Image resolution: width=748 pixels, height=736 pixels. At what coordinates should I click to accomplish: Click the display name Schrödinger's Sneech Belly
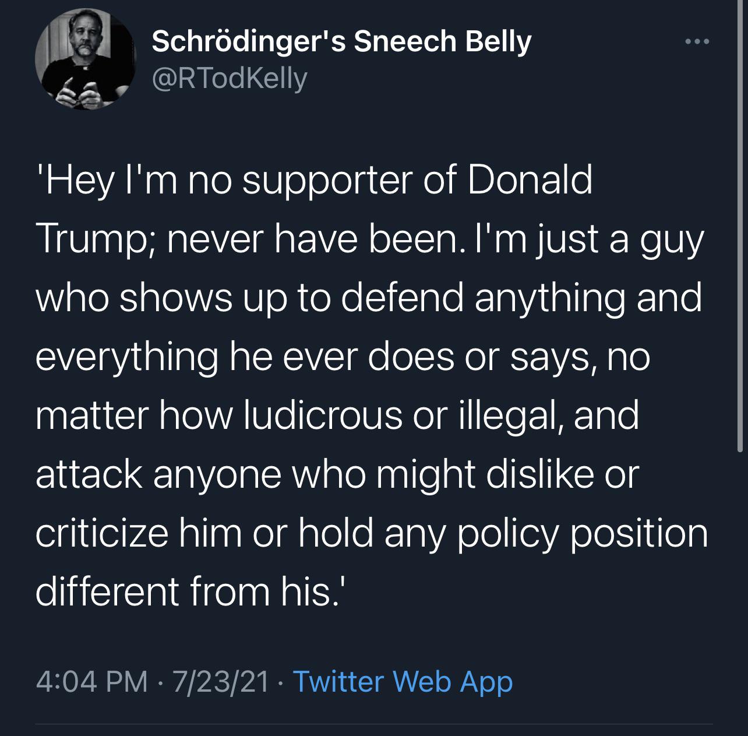341,41
